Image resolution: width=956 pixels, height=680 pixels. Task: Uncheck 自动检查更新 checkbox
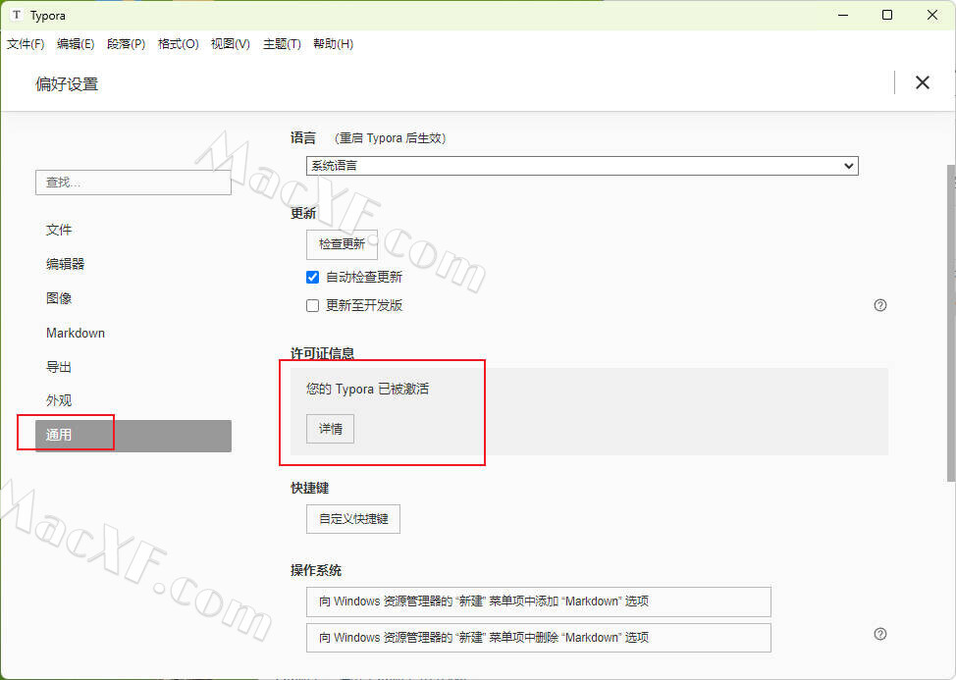pyautogui.click(x=313, y=278)
